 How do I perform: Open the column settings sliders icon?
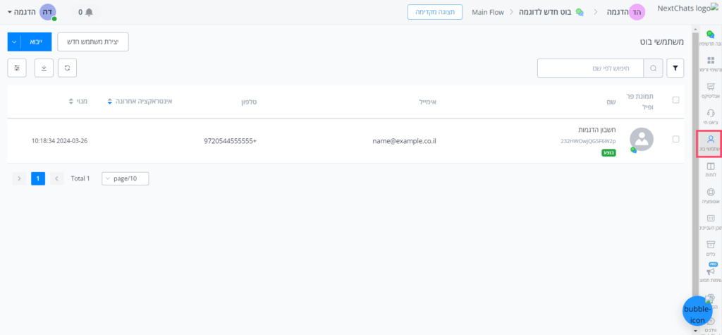[x=17, y=68]
